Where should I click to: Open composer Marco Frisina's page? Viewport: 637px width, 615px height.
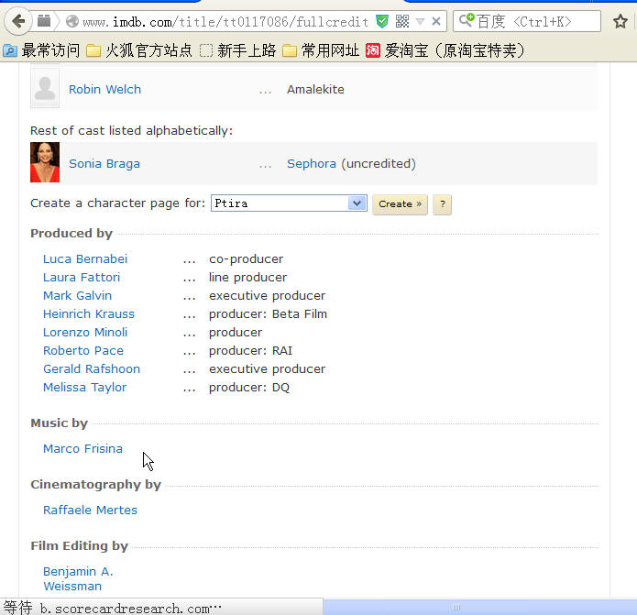(x=82, y=449)
